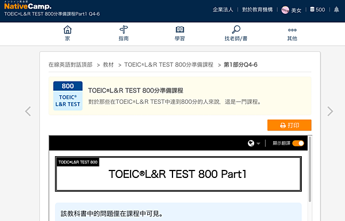This screenshot has height=221, width=345.
Task: Open the 對於教育機構 link
Action: pos(258,10)
